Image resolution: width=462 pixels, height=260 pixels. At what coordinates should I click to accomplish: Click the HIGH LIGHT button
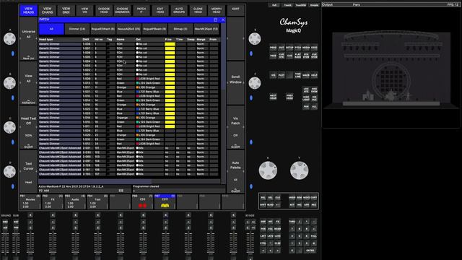tap(306, 98)
